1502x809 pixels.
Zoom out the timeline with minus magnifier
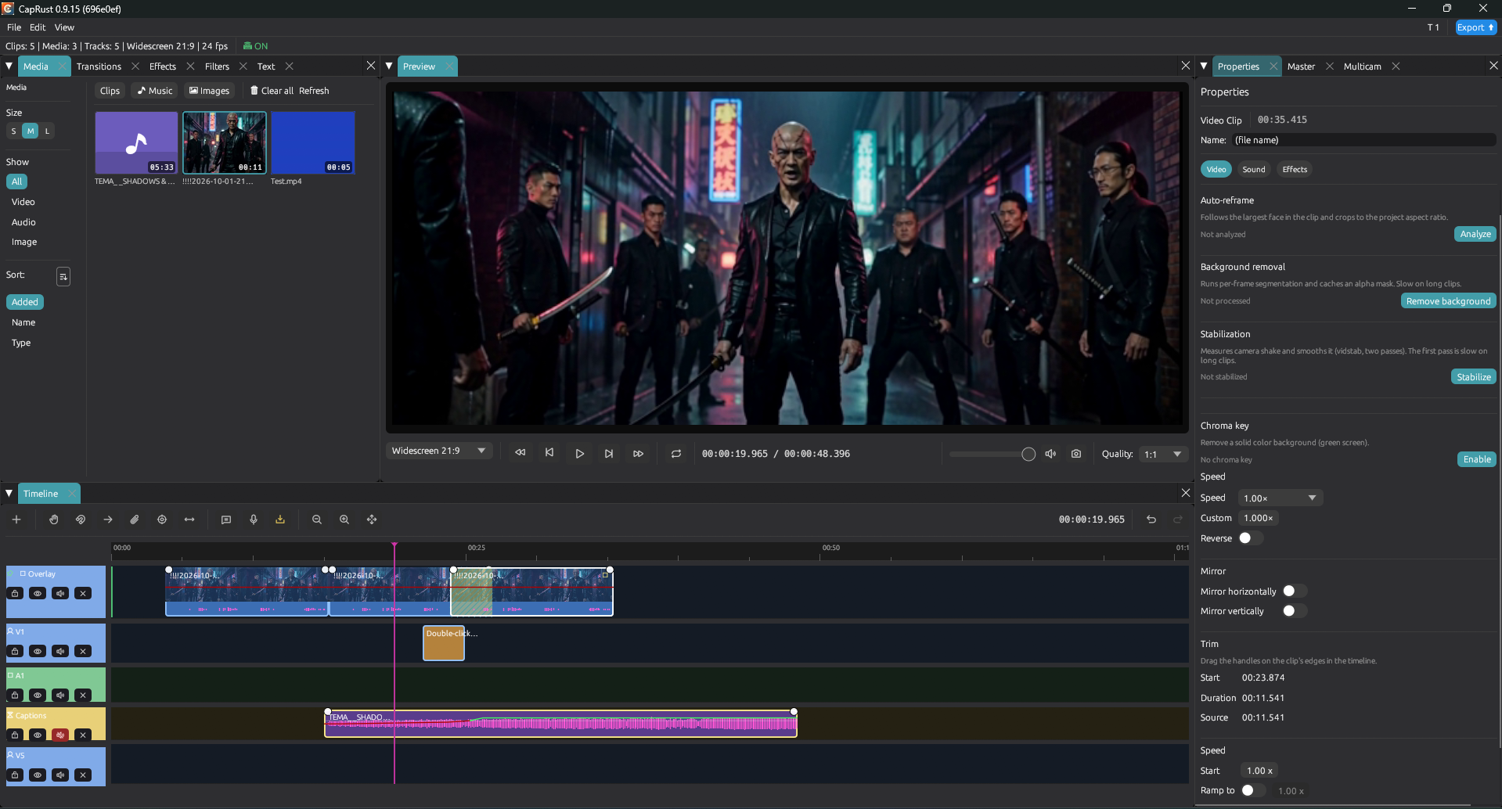[x=317, y=520]
